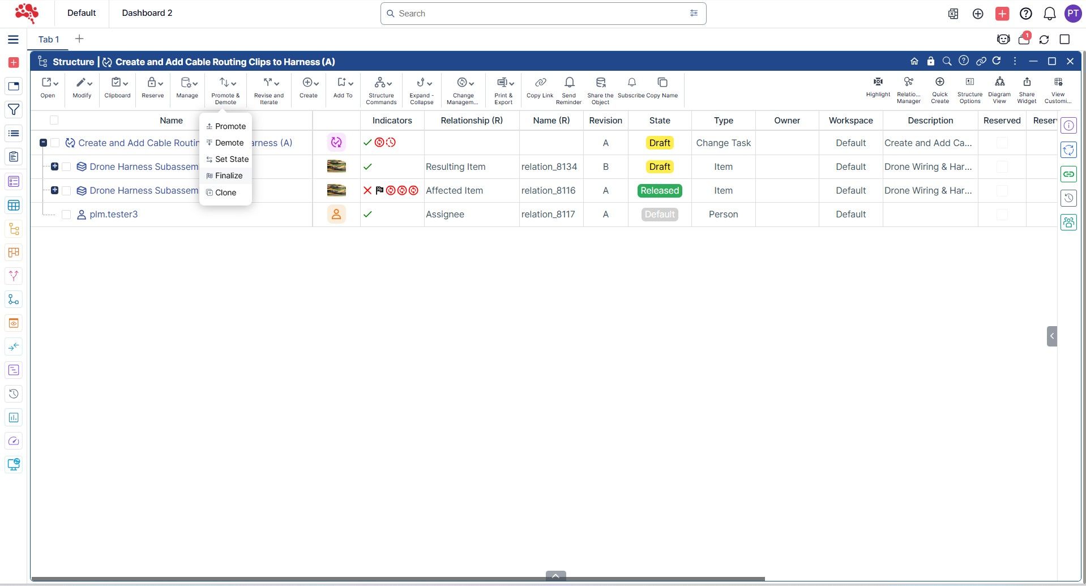Click the Copy Link toolbar icon
1086x586 pixels.
(540, 83)
